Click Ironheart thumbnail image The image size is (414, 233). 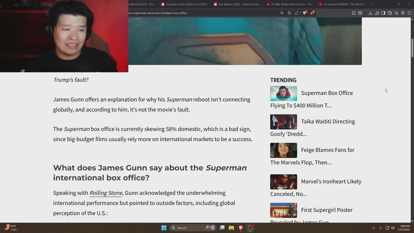pos(284,182)
